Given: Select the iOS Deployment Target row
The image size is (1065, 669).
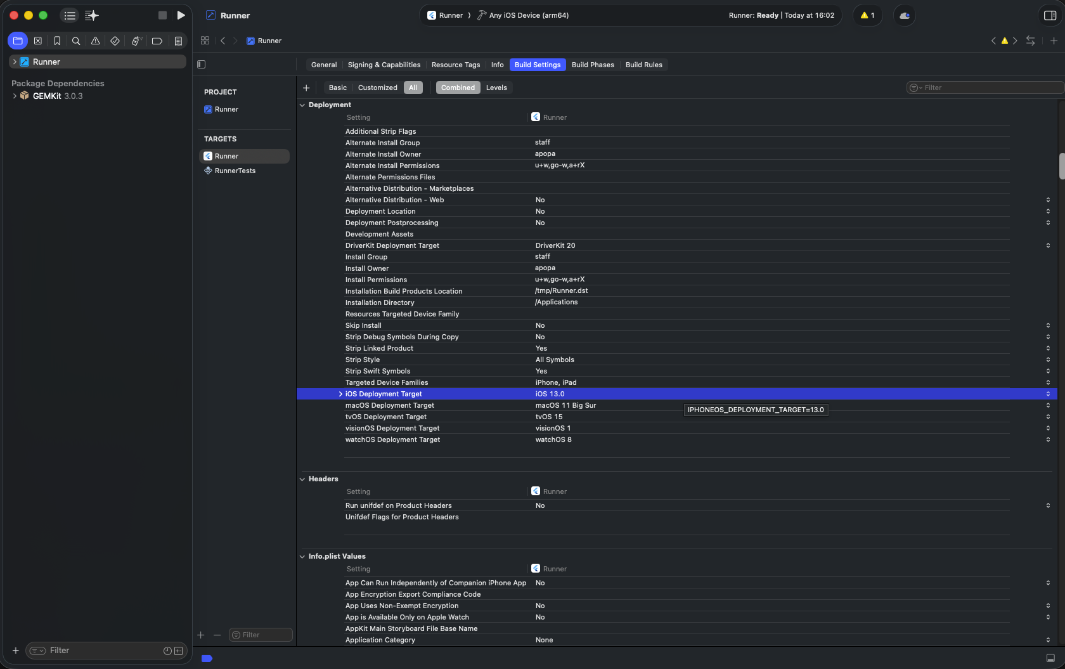Looking at the screenshot, I should pos(384,394).
